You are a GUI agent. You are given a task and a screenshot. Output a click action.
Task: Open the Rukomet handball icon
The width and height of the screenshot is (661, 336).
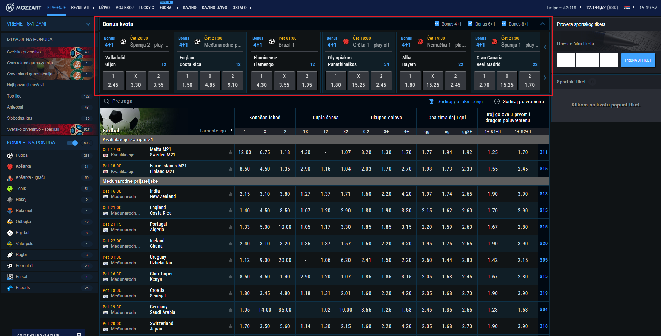(x=10, y=211)
